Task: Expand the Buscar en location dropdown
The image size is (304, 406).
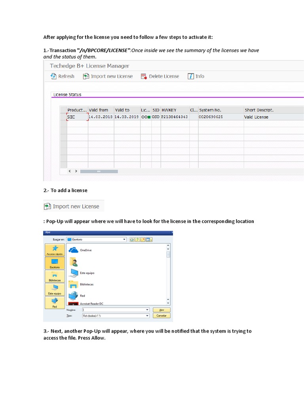Action: tap(124, 239)
